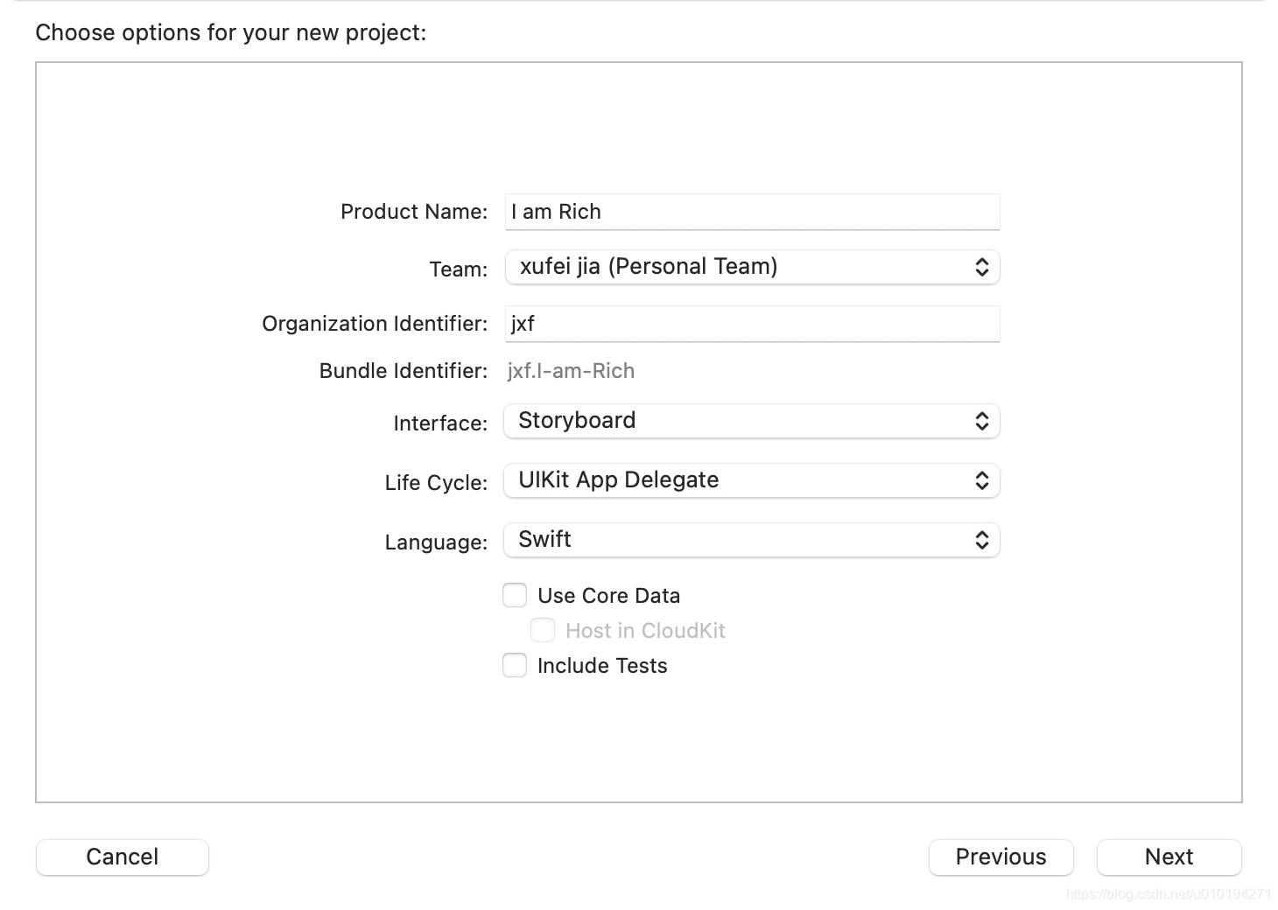This screenshot has height=910, width=1278.
Task: Open the Team dropdown showing xufei jia
Action: coord(751,267)
